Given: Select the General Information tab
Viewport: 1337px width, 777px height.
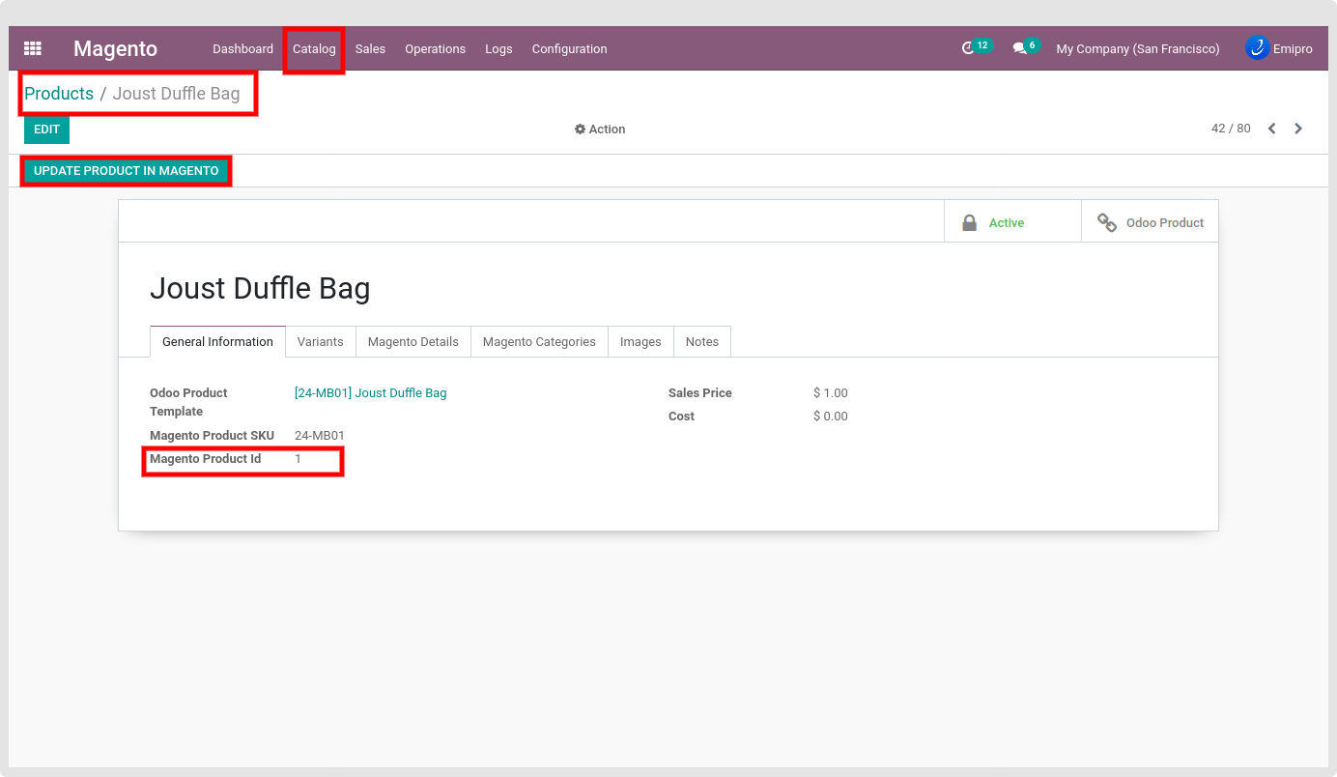Looking at the screenshot, I should (x=217, y=341).
